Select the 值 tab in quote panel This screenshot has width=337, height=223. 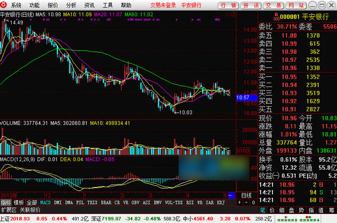tap(321, 210)
